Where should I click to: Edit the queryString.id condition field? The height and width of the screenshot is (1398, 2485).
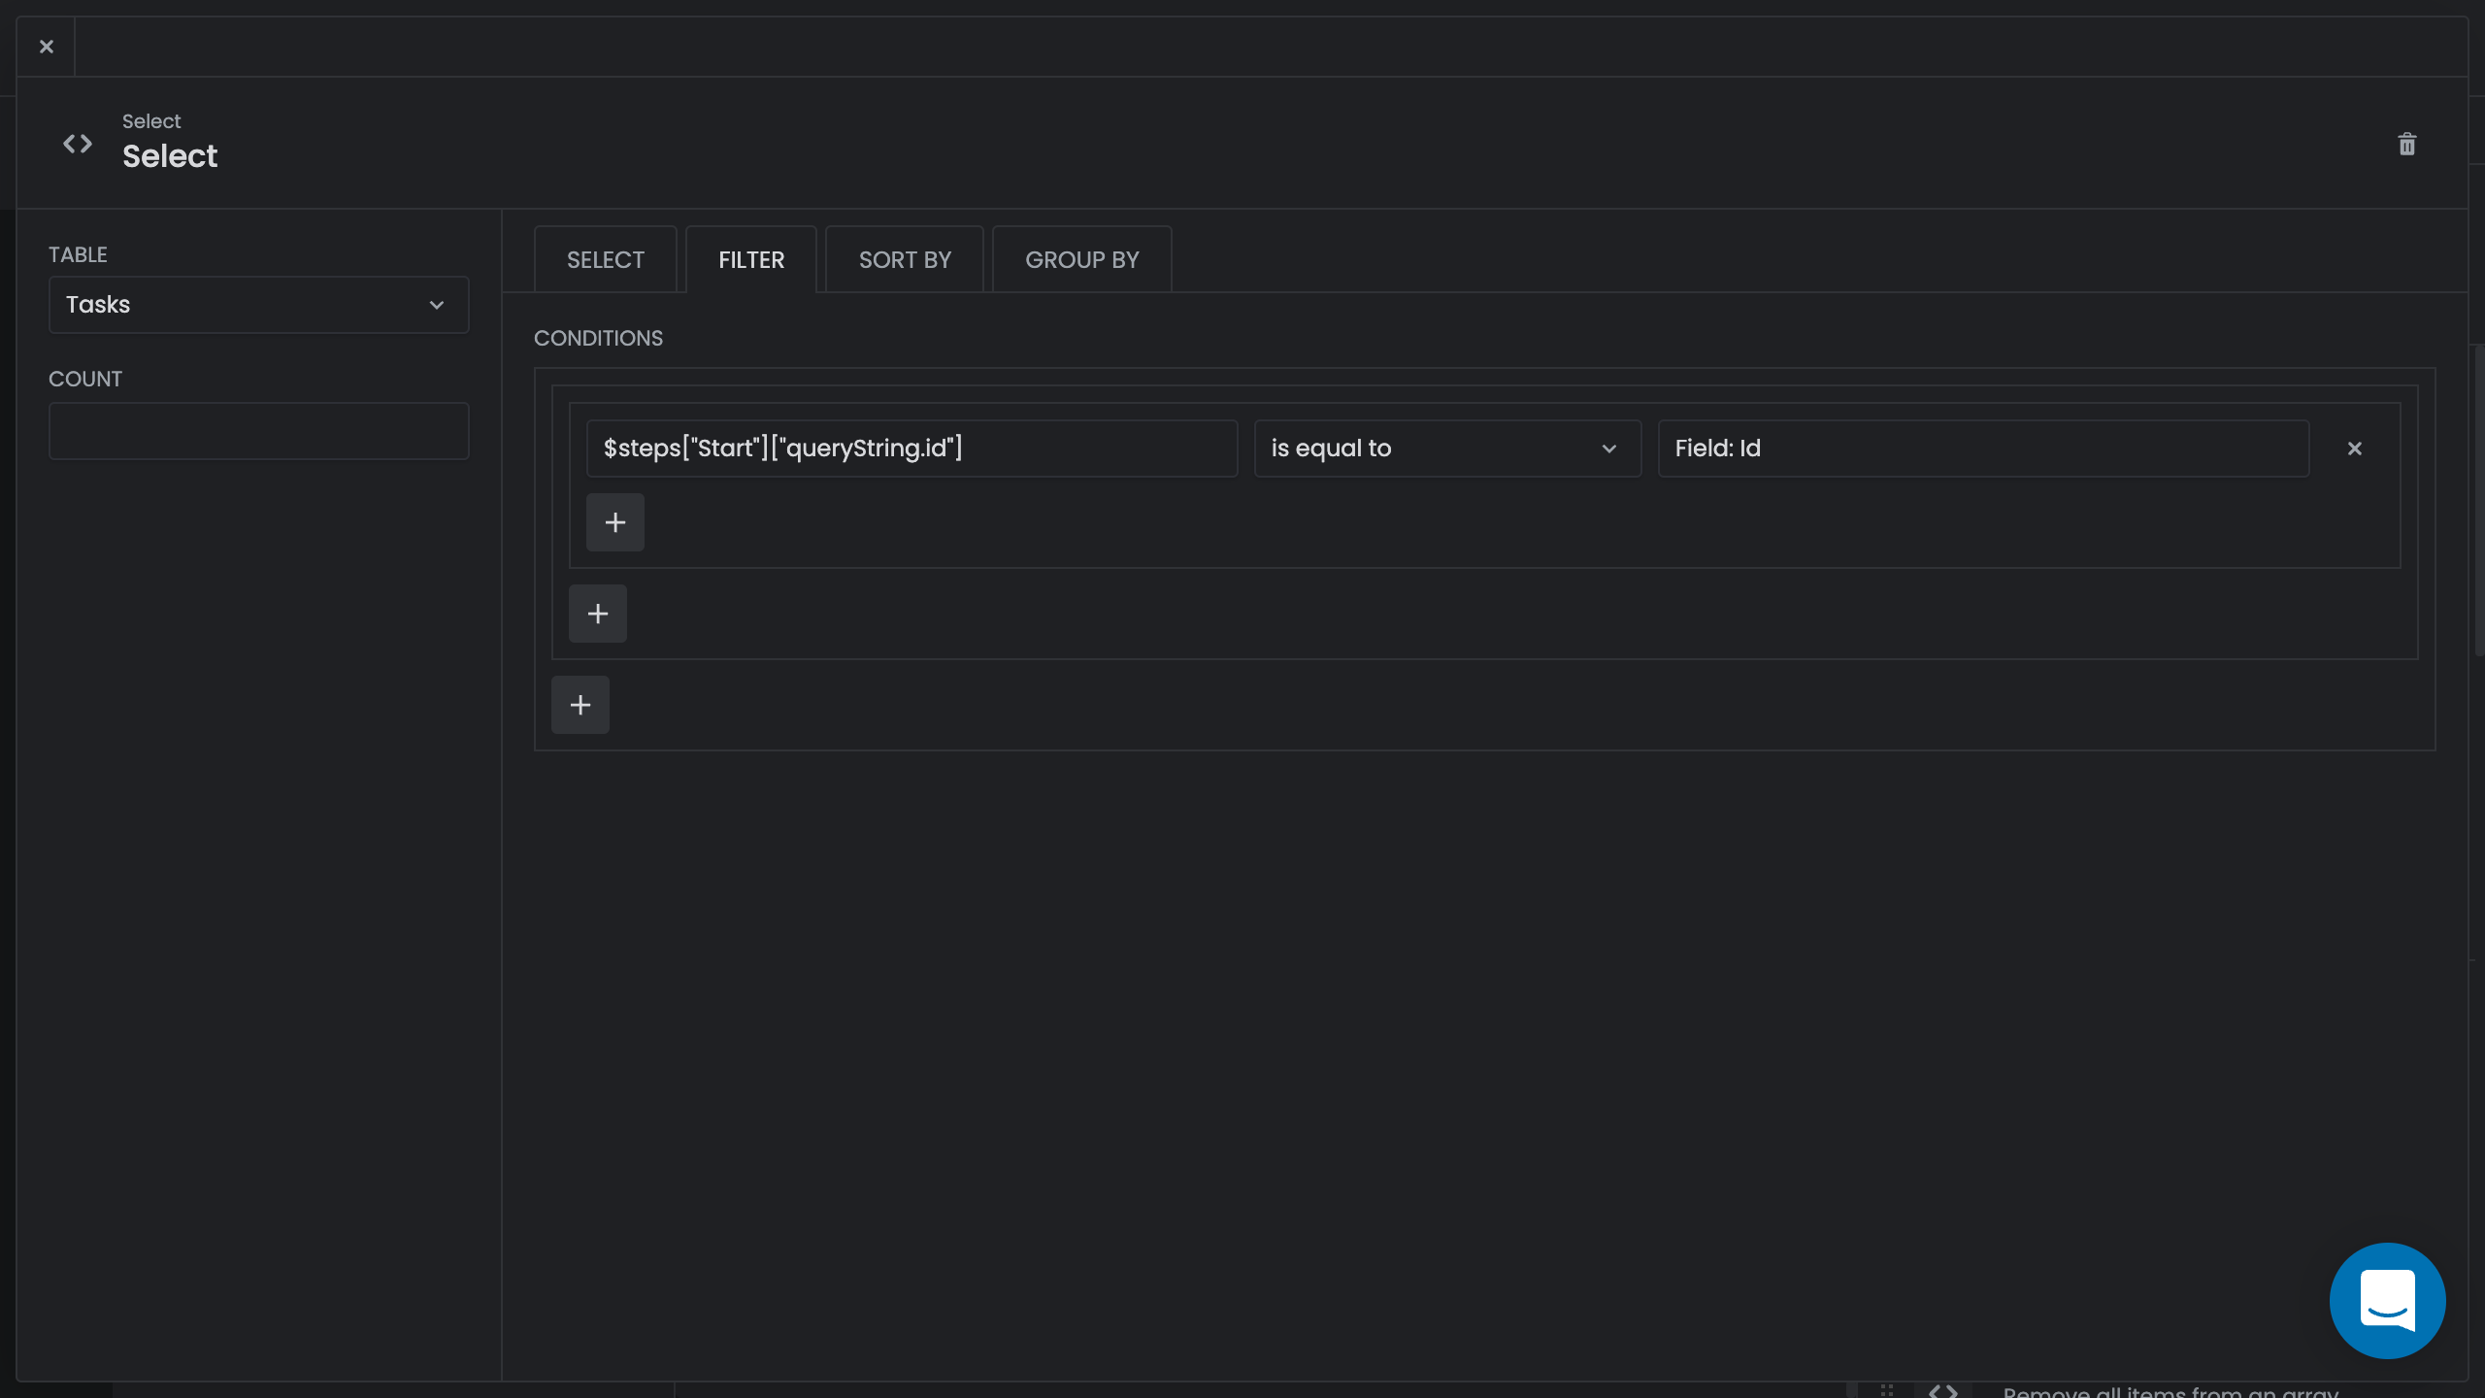tap(911, 449)
